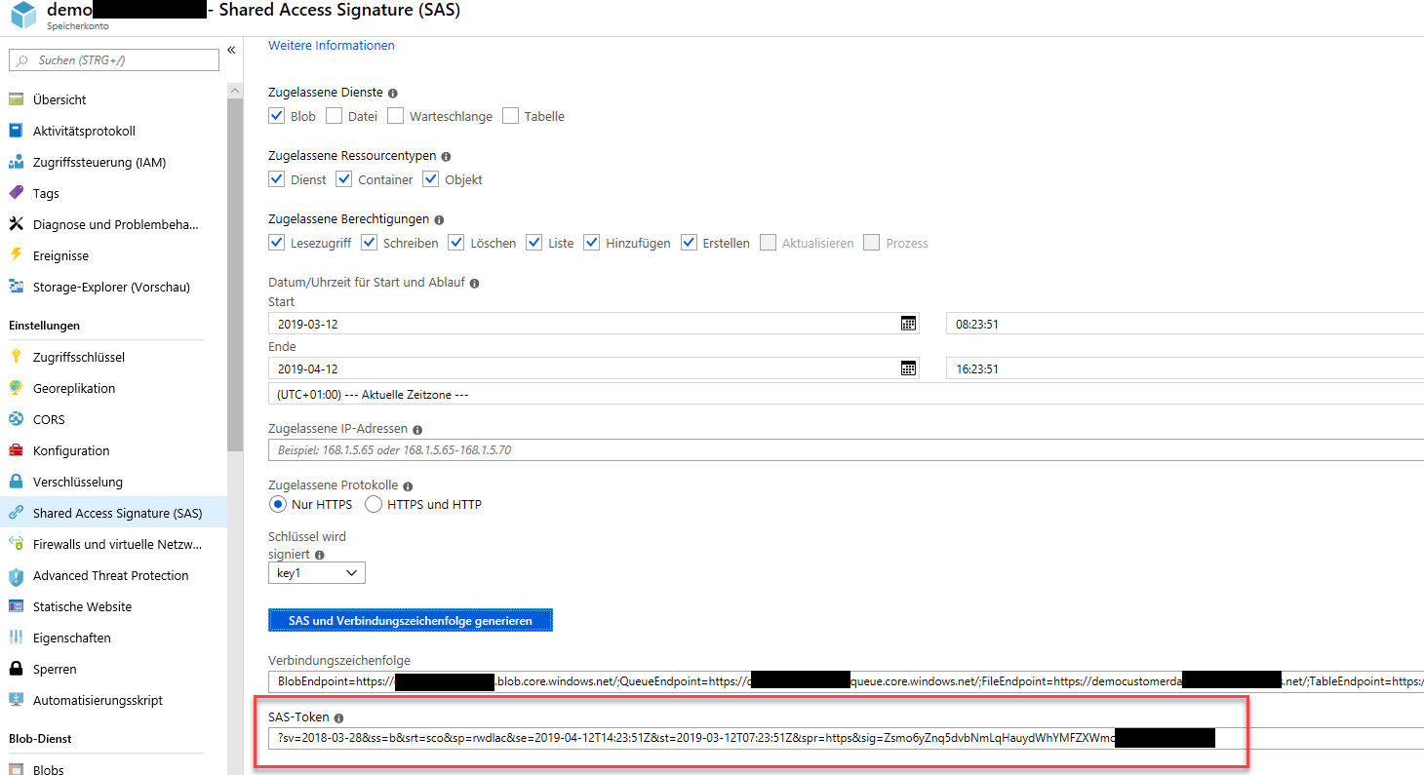Click info icon next to Zugelassene Ressourcentypen
Screen dimensions: 1424x775
coord(446,156)
